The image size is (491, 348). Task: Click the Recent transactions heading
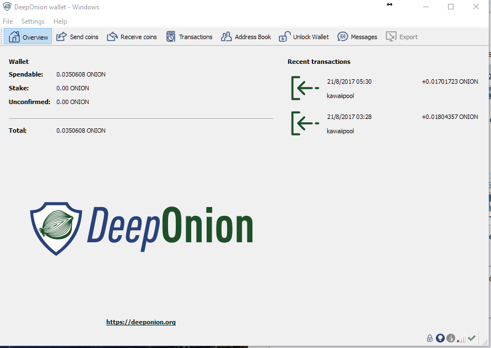(x=319, y=62)
